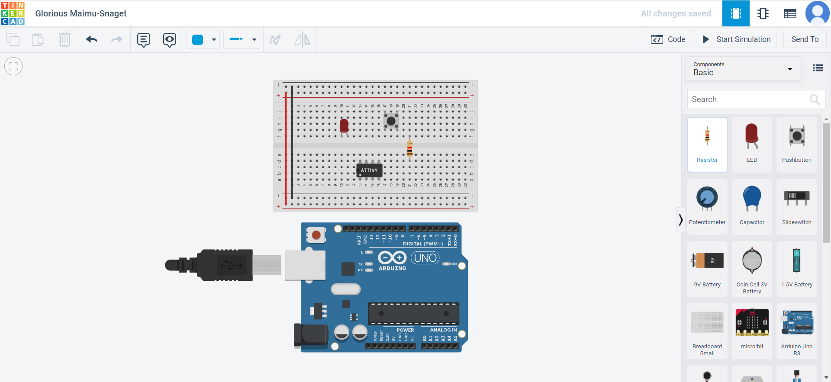The height and width of the screenshot is (382, 831).
Task: Click the Send To button
Action: 805,39
